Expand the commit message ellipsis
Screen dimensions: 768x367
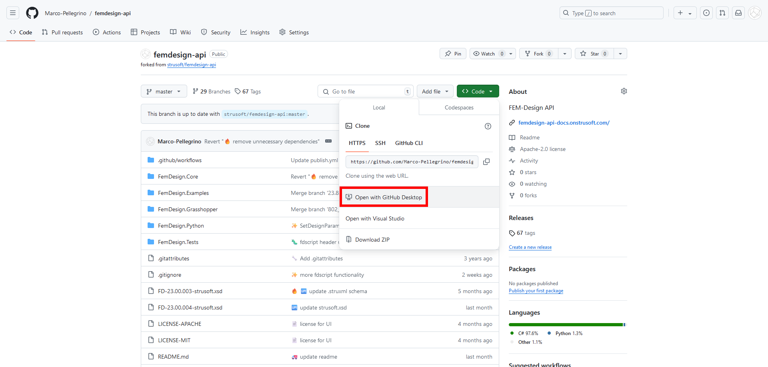pyautogui.click(x=328, y=141)
